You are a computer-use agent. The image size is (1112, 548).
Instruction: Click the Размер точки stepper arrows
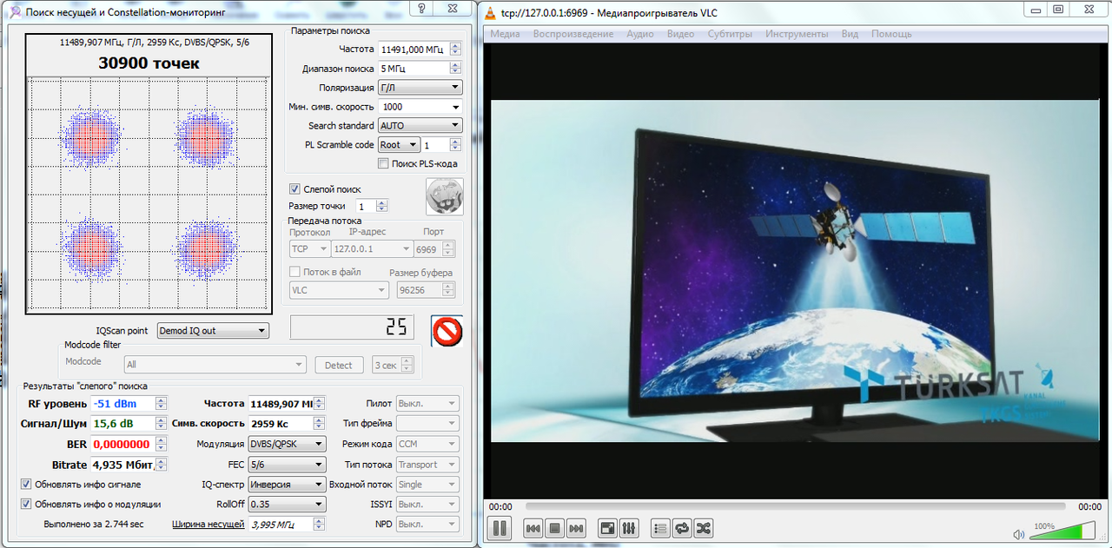(383, 207)
